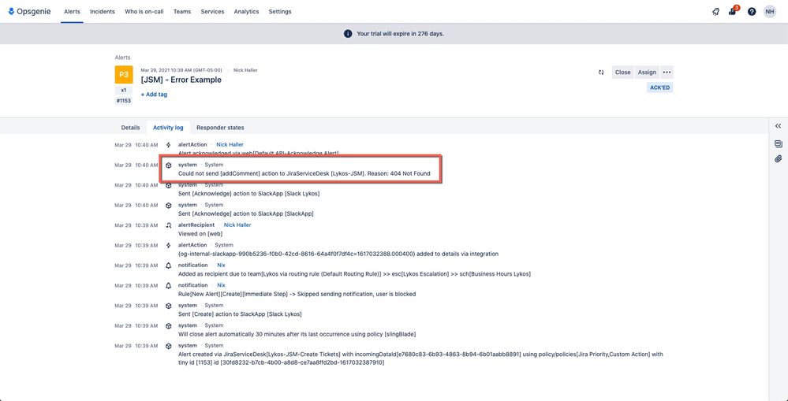Select the Activity log tab
This screenshot has height=401, width=788.
168,128
